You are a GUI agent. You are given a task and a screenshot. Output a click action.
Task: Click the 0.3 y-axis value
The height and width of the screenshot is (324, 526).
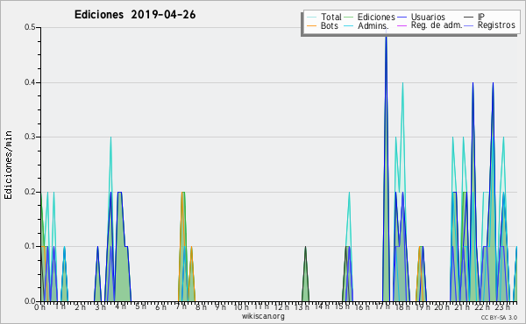point(30,137)
